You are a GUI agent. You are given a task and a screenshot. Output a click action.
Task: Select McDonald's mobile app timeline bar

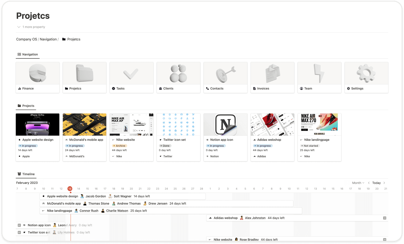(166, 203)
